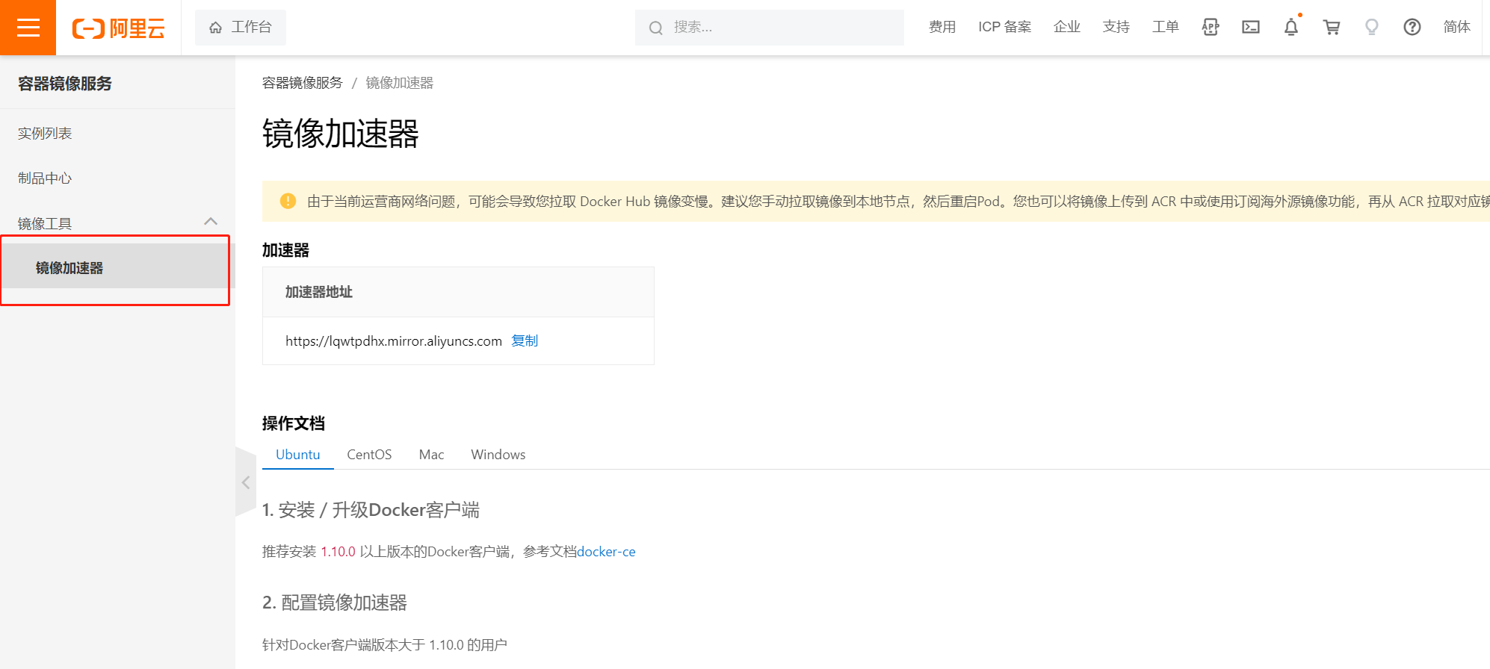Open the help question mark icon

pyautogui.click(x=1412, y=28)
